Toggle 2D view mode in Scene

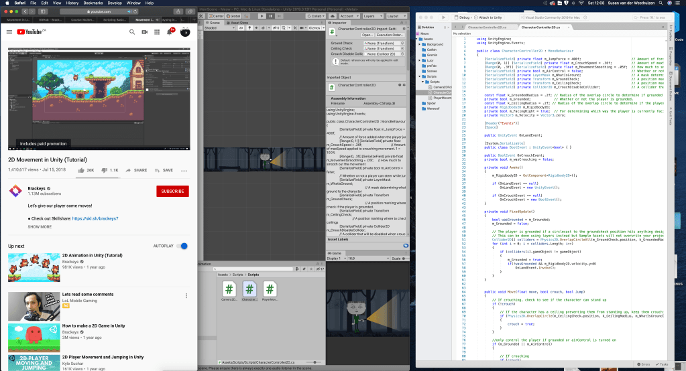tap(241, 28)
